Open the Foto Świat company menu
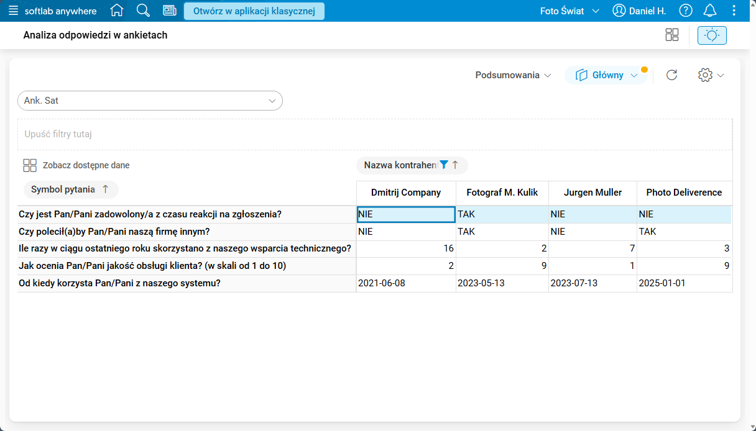Viewport: 756px width, 431px height. coord(569,11)
